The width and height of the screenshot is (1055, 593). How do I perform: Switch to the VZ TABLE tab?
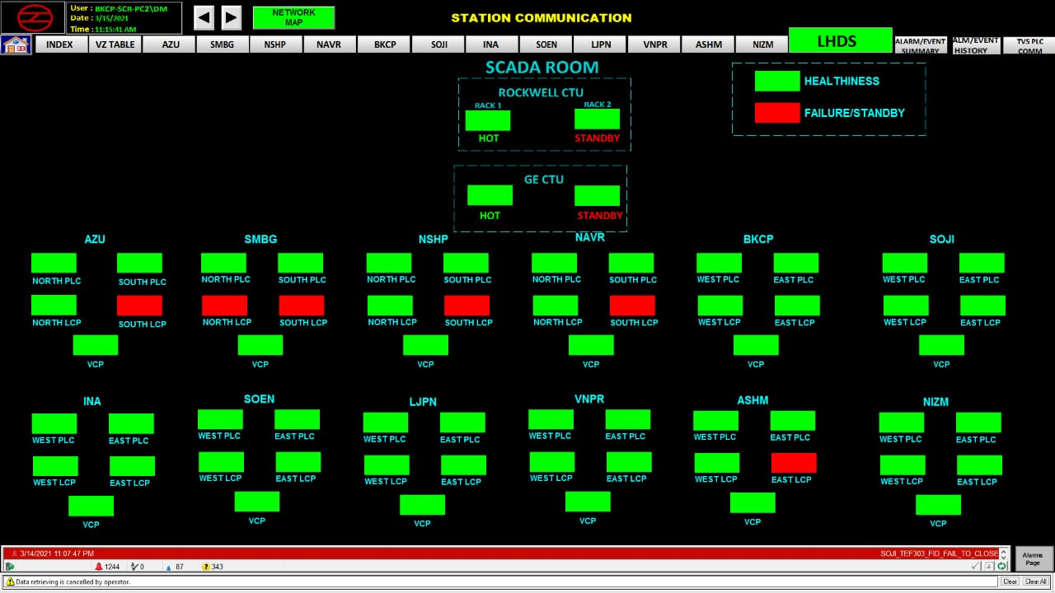[x=115, y=44]
